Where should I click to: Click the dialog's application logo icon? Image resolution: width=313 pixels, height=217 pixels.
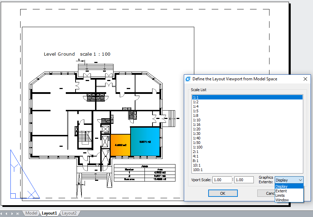coord(188,79)
